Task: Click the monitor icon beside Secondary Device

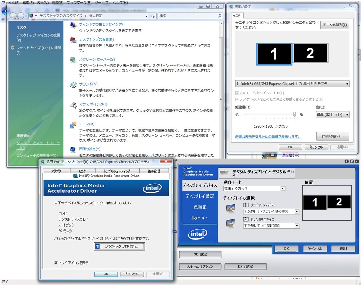Action: point(231,223)
